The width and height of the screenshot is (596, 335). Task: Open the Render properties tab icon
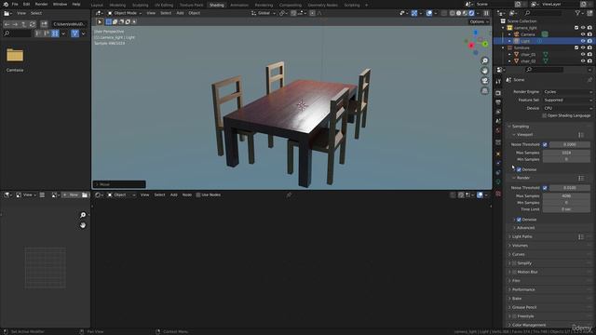498,93
